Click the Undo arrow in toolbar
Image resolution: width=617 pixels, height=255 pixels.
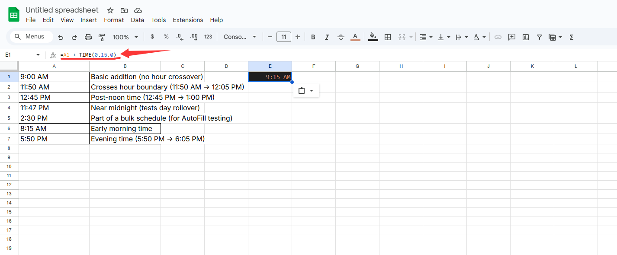[61, 37]
